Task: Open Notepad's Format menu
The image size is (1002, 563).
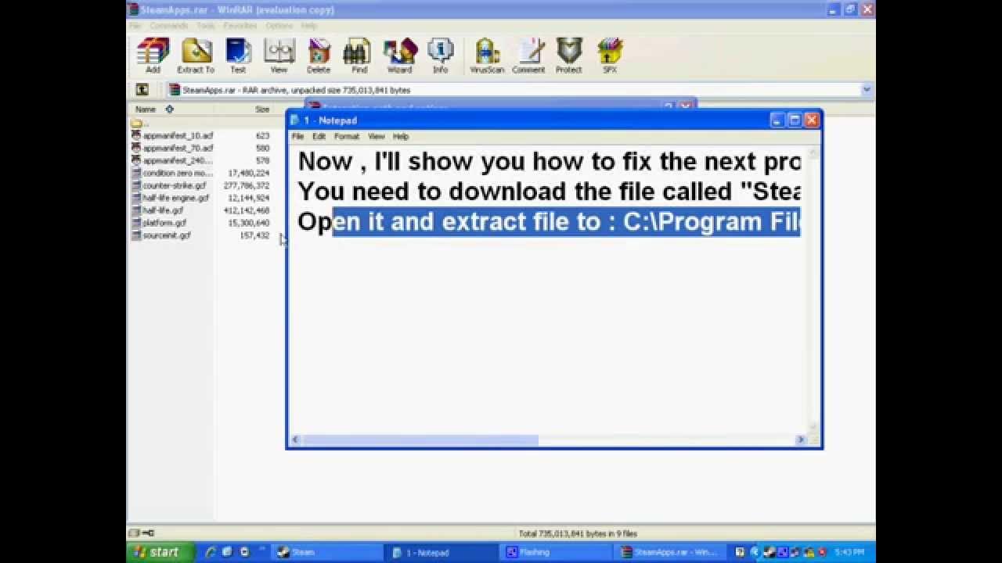Action: (x=347, y=136)
